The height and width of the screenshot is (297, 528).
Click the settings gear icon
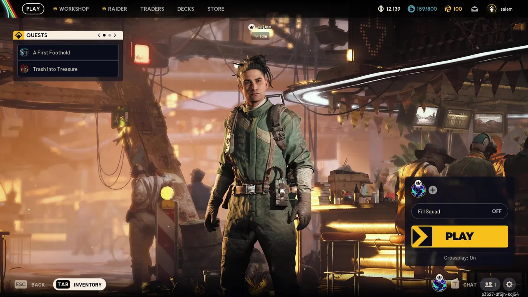pos(509,284)
